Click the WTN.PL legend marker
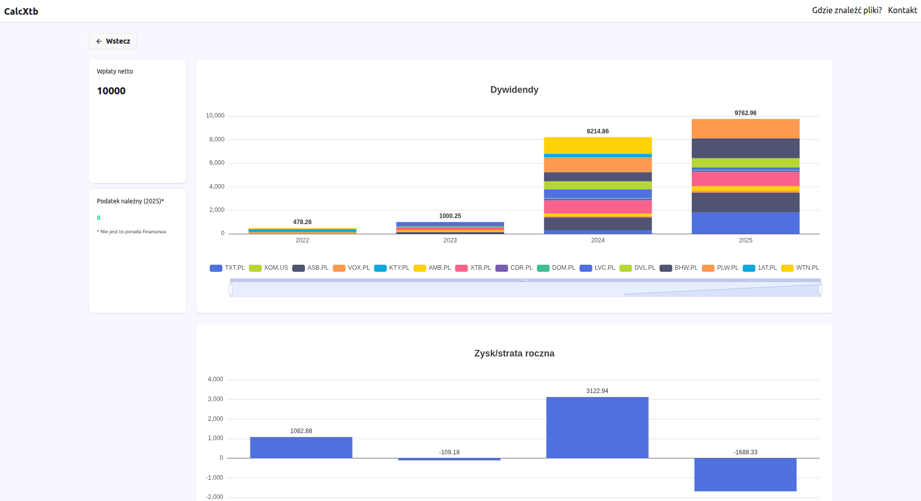The height and width of the screenshot is (501, 921). (787, 268)
